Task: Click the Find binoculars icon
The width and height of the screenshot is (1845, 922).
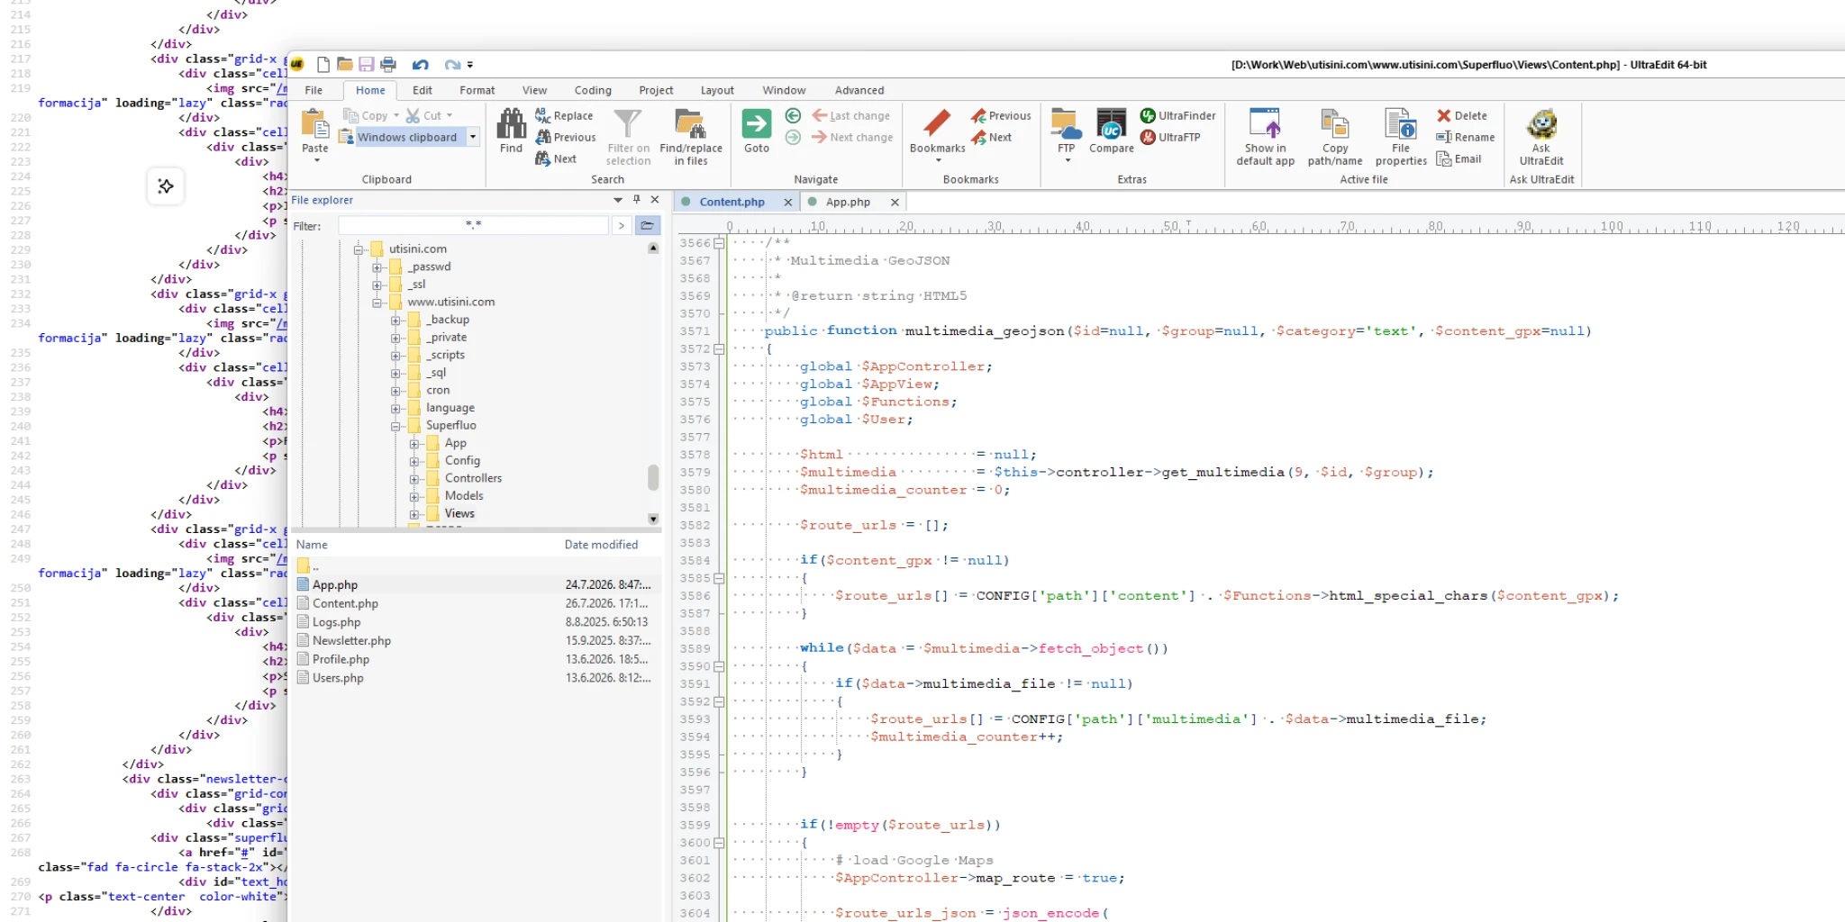Action: pyautogui.click(x=511, y=124)
